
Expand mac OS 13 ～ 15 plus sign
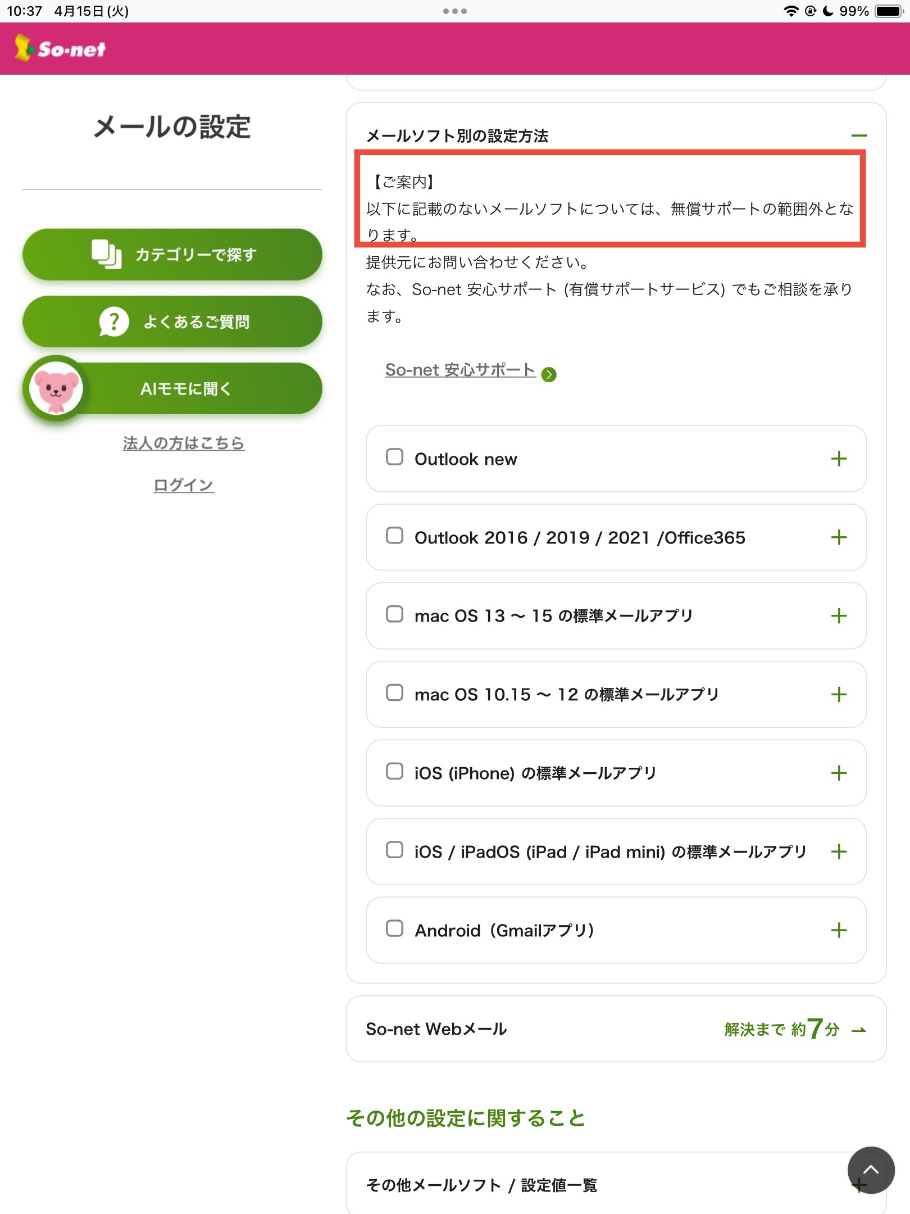click(x=839, y=616)
